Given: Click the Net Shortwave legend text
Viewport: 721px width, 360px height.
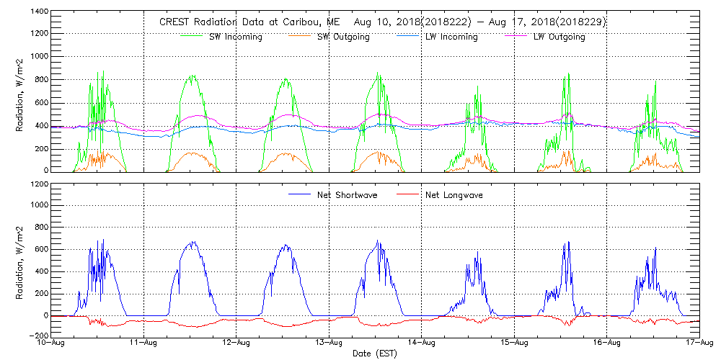Looking at the screenshot, I should coord(353,195).
